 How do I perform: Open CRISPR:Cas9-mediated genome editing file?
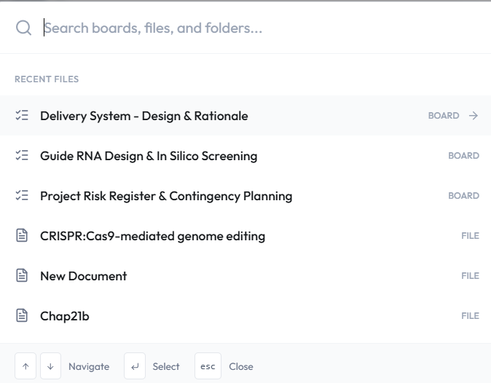tap(152, 236)
